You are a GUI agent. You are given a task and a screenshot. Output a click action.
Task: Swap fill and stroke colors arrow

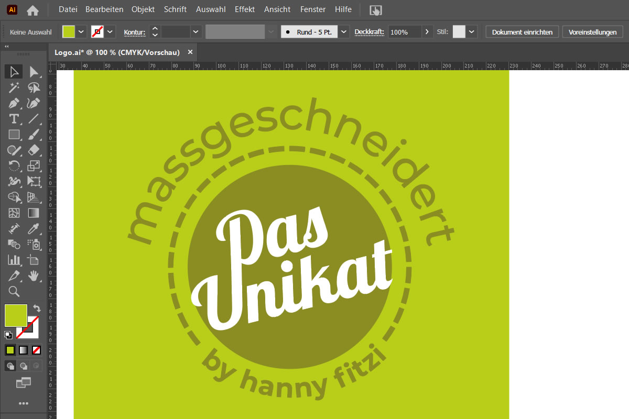click(37, 309)
